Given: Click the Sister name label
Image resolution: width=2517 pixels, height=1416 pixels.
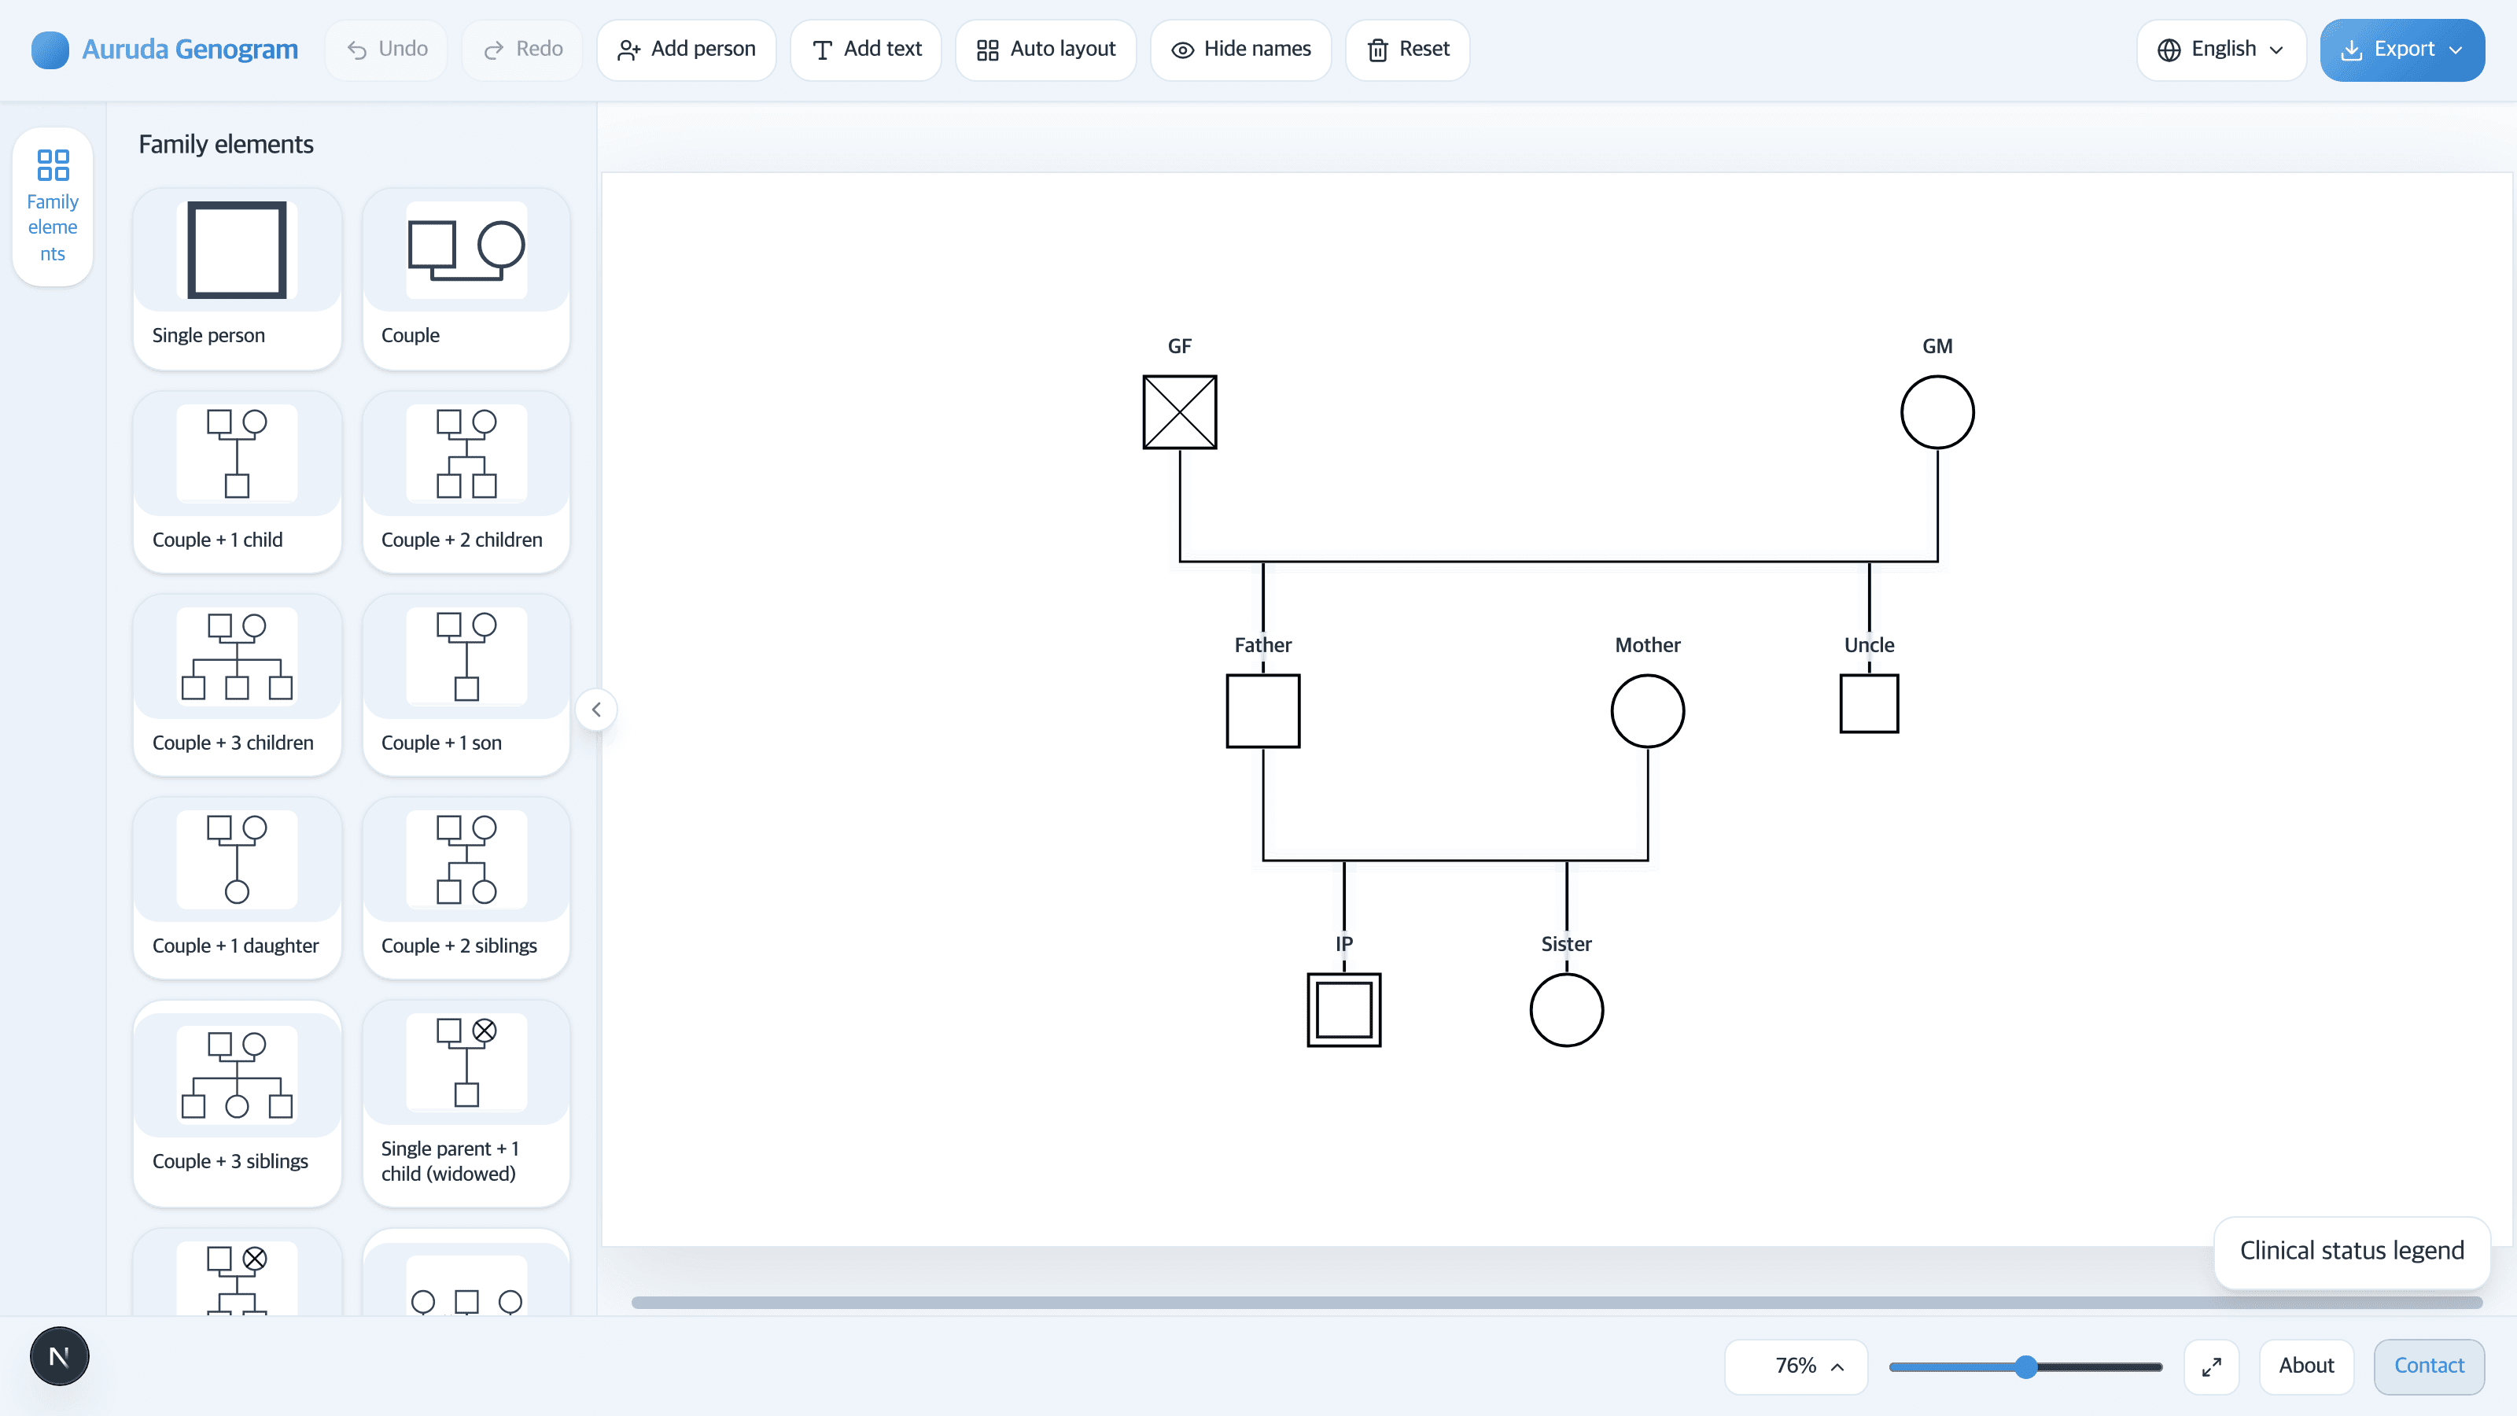Looking at the screenshot, I should coord(1566,944).
